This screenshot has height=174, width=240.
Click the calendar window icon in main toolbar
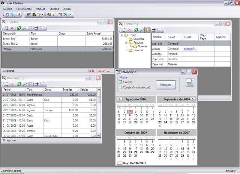coord(60,15)
